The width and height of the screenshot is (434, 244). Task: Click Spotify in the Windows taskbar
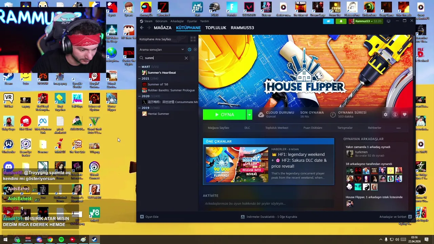coord(61,240)
